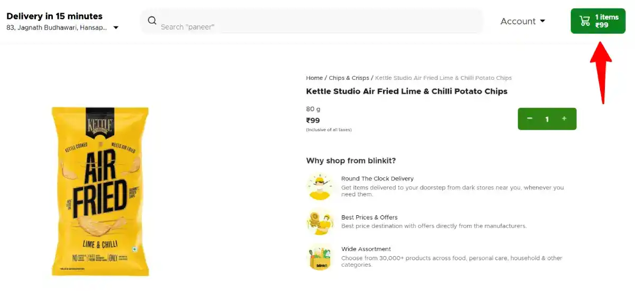Viewport: 635px width, 291px height.
Task: Click the Wide Assortment basket icon
Action: (320, 257)
